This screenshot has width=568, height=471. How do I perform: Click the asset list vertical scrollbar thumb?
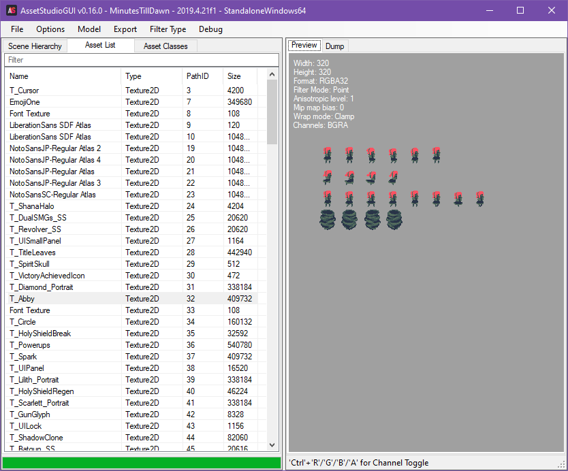coord(272,112)
